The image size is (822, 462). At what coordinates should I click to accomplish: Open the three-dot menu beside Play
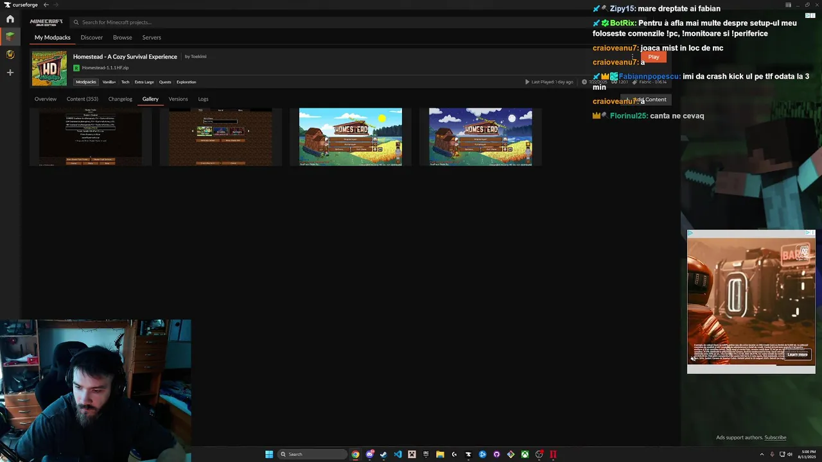pyautogui.click(x=633, y=57)
